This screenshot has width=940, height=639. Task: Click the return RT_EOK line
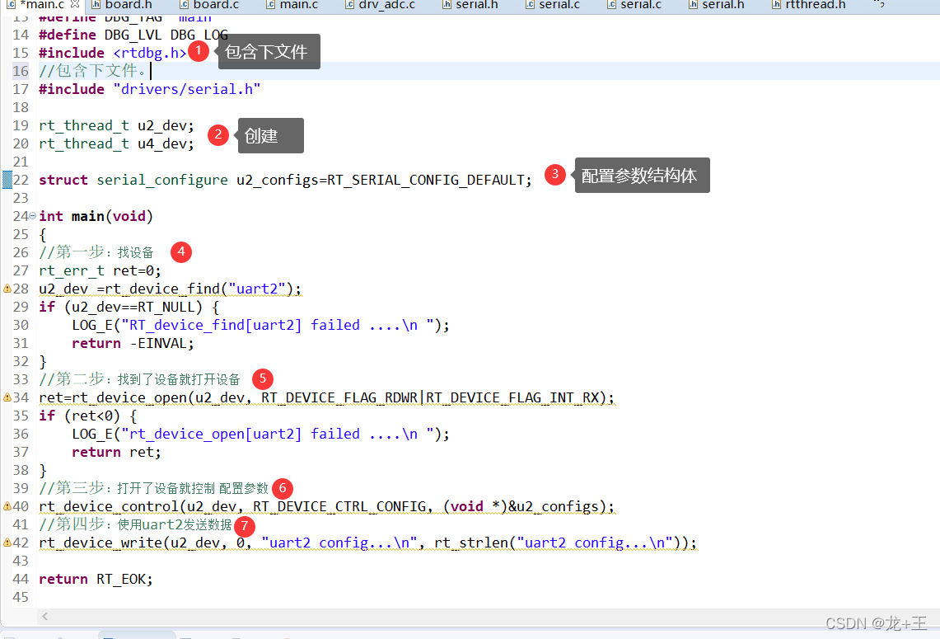[96, 579]
